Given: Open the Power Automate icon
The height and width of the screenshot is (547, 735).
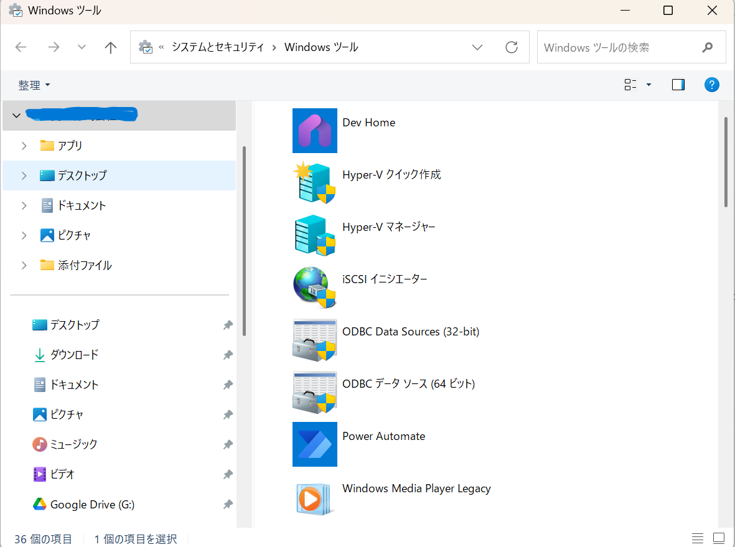Looking at the screenshot, I should (314, 444).
